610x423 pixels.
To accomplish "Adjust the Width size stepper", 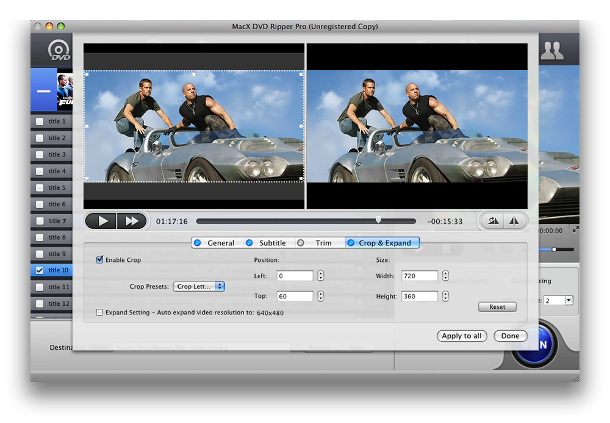I will tap(445, 276).
